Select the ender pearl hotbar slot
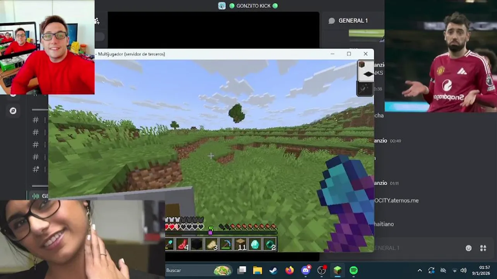The image size is (497, 279). coord(269,244)
